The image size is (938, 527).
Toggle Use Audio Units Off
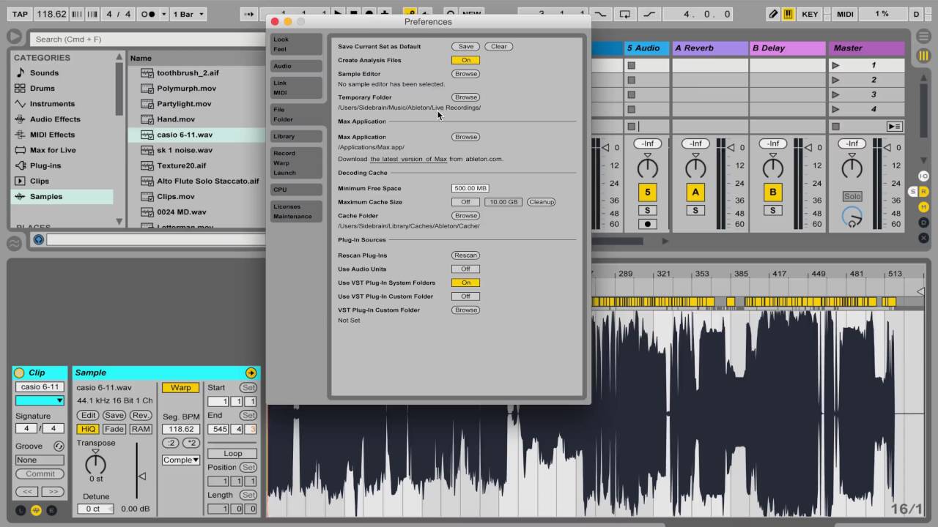465,269
